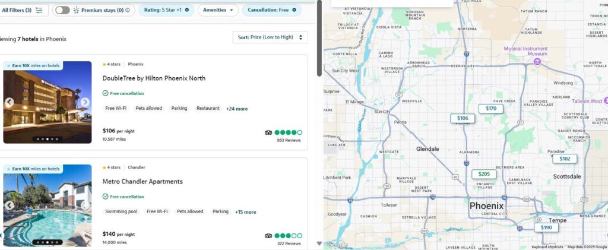Click scrollbar down arrow of hotel list
The image size is (608, 250).
tap(319, 243)
